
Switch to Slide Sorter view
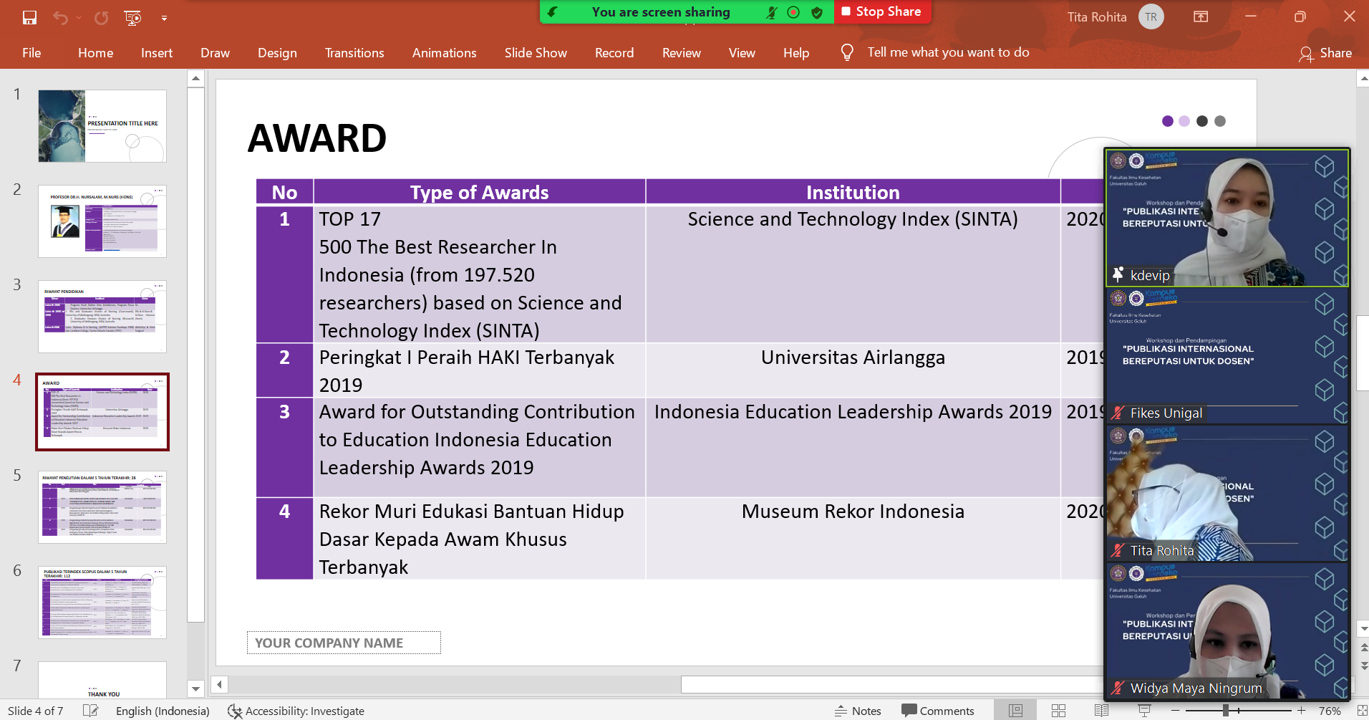1058,711
